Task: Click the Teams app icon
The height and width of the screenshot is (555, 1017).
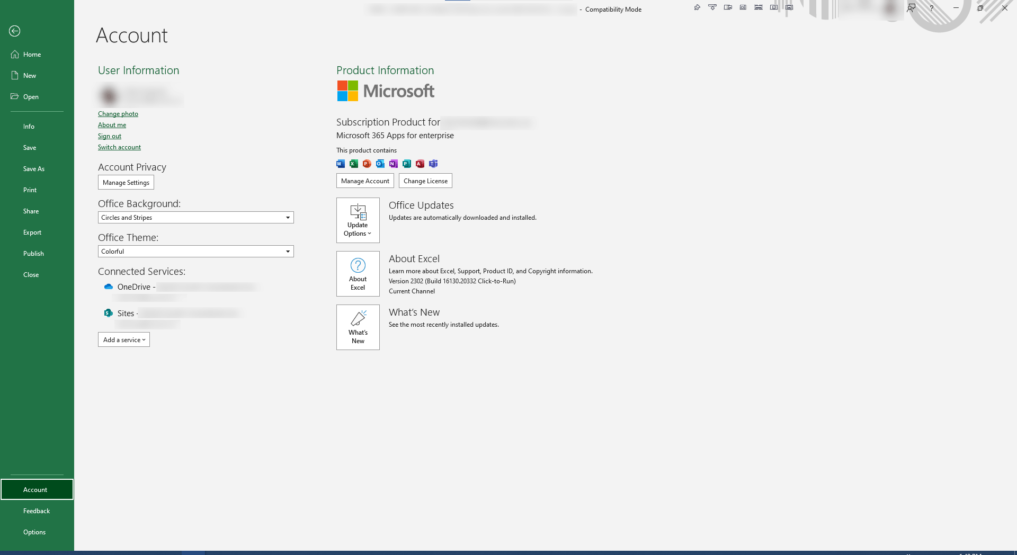Action: (x=433, y=164)
